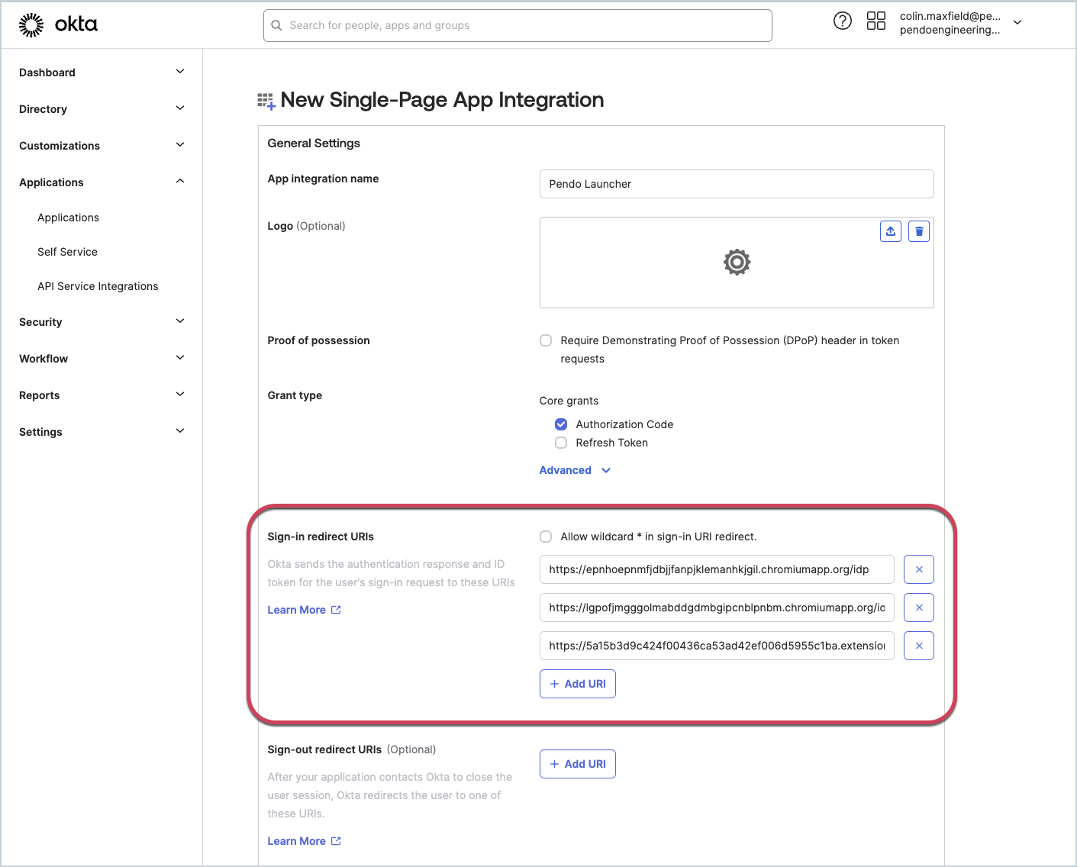Image resolution: width=1077 pixels, height=867 pixels.
Task: Click the colin.maxfield account name
Action: (x=950, y=16)
